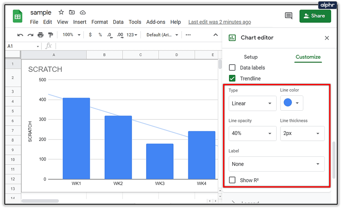Image resolution: width=342 pixels, height=209 pixels.
Task: Format as currency
Action: (90, 35)
